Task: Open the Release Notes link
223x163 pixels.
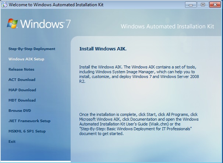Action: pyautogui.click(x=21, y=70)
